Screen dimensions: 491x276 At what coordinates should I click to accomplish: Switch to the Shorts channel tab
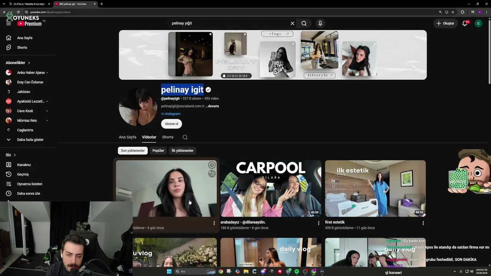pyautogui.click(x=168, y=137)
